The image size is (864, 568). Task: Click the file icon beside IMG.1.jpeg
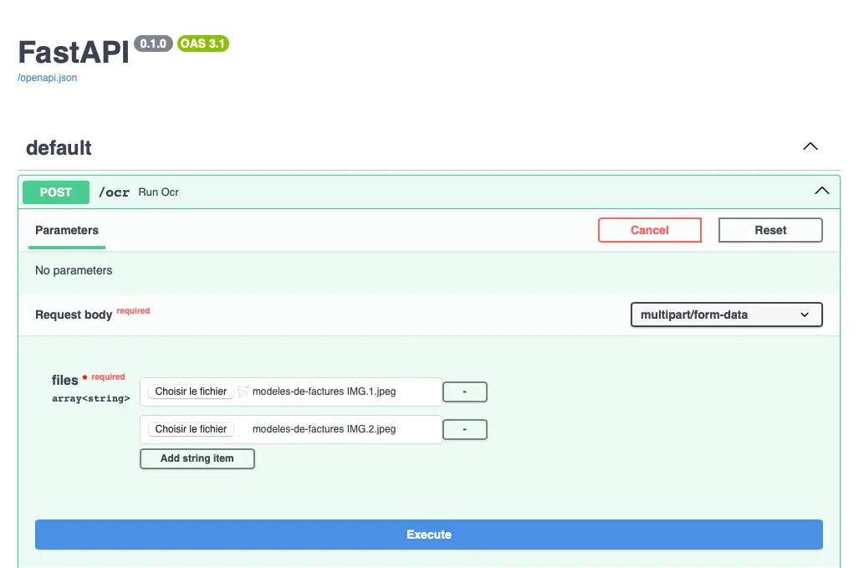pos(243,391)
